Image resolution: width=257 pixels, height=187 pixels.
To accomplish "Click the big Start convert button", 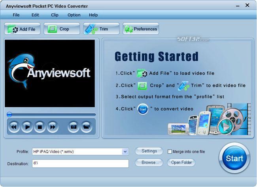I will tap(234, 158).
